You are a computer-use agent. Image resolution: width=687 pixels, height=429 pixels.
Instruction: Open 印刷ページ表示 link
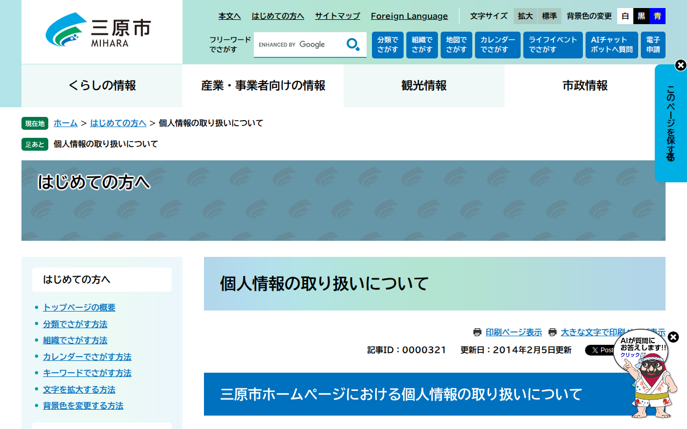pos(514,332)
